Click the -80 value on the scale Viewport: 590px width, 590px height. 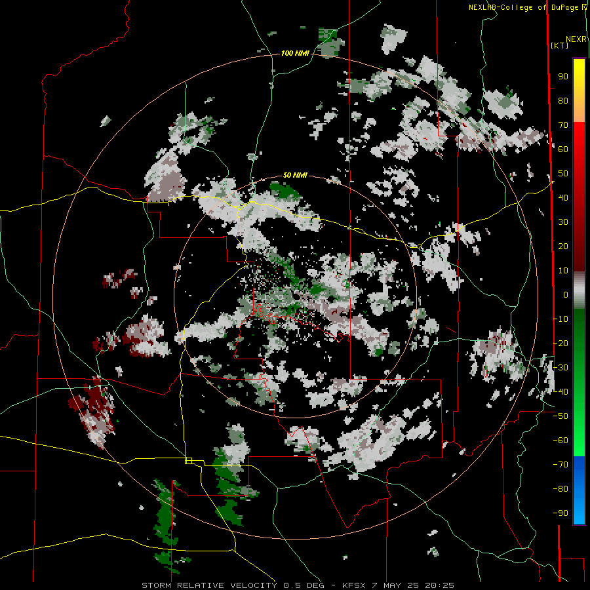click(560, 489)
